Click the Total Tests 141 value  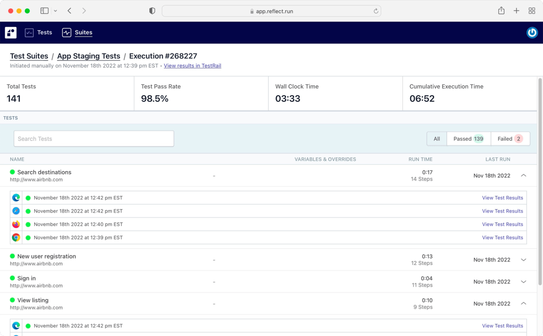point(14,98)
